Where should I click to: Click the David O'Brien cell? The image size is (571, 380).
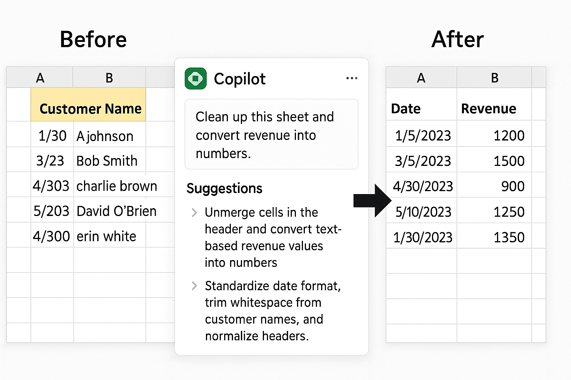coord(117,211)
